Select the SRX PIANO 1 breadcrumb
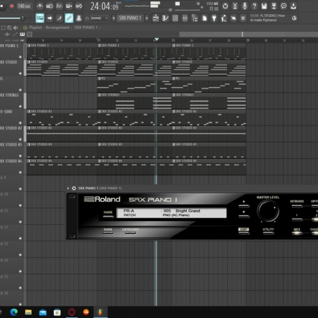The image size is (318, 318). (86, 28)
